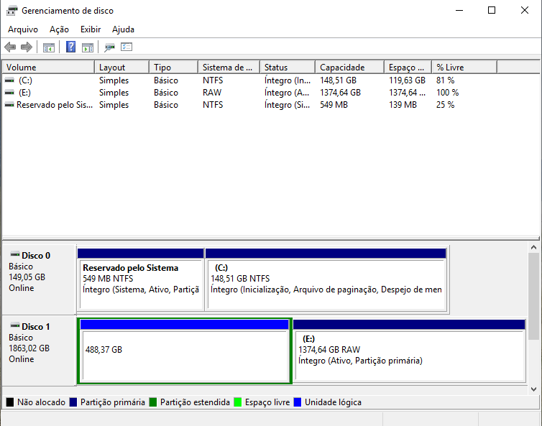
Task: Sort by the Tipo column header
Action: [174, 67]
